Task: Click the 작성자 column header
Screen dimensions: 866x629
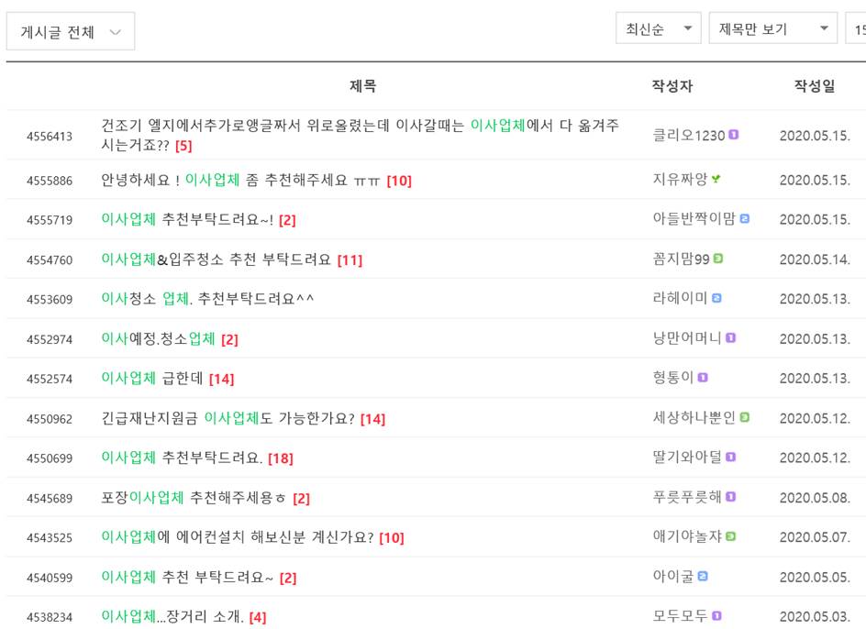Action: pyautogui.click(x=672, y=86)
